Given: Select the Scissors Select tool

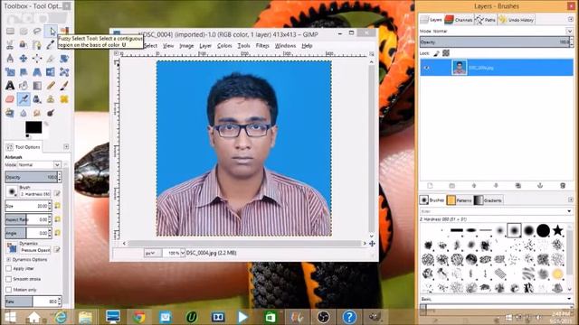Looking at the screenshot, I should [10, 45].
